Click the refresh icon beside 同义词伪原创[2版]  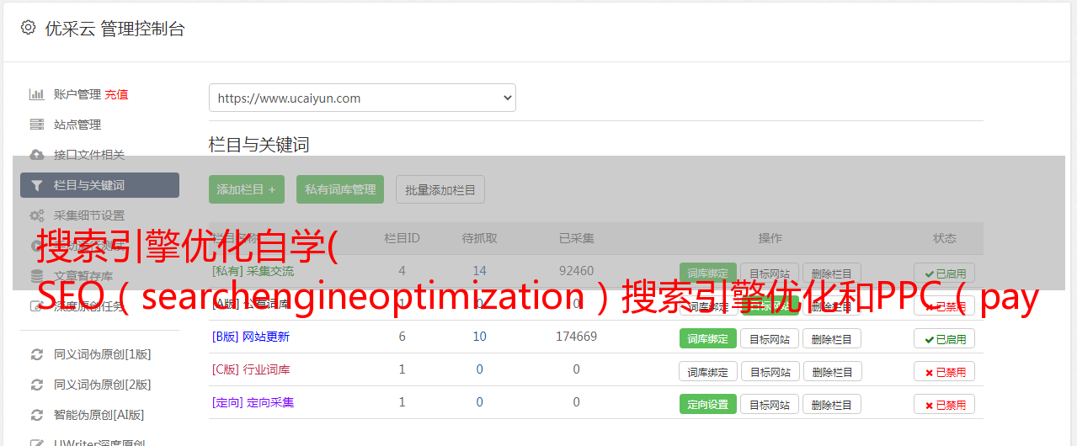click(37, 385)
